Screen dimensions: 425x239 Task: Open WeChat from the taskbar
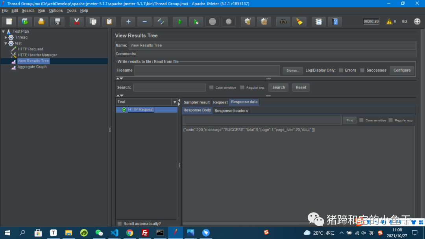[x=99, y=233]
